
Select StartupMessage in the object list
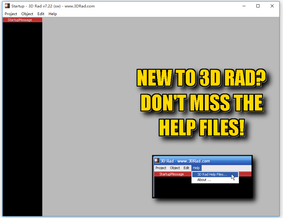tap(20, 20)
